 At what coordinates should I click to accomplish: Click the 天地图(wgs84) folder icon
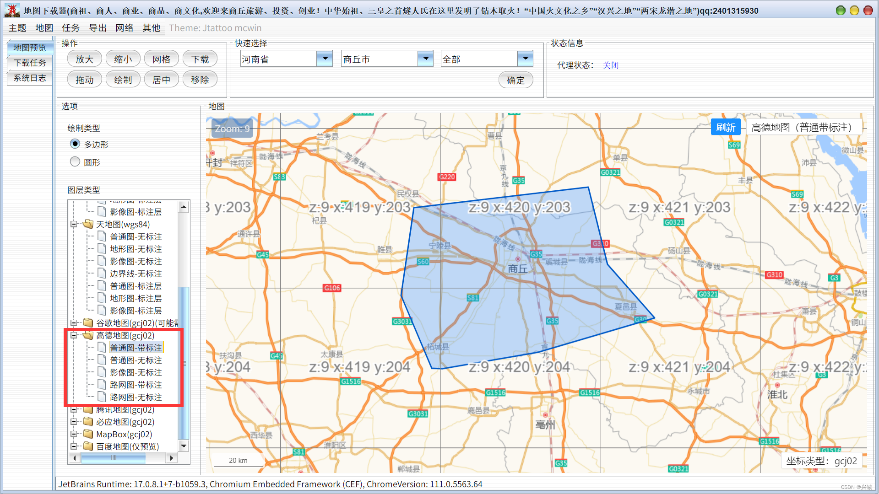pyautogui.click(x=88, y=224)
